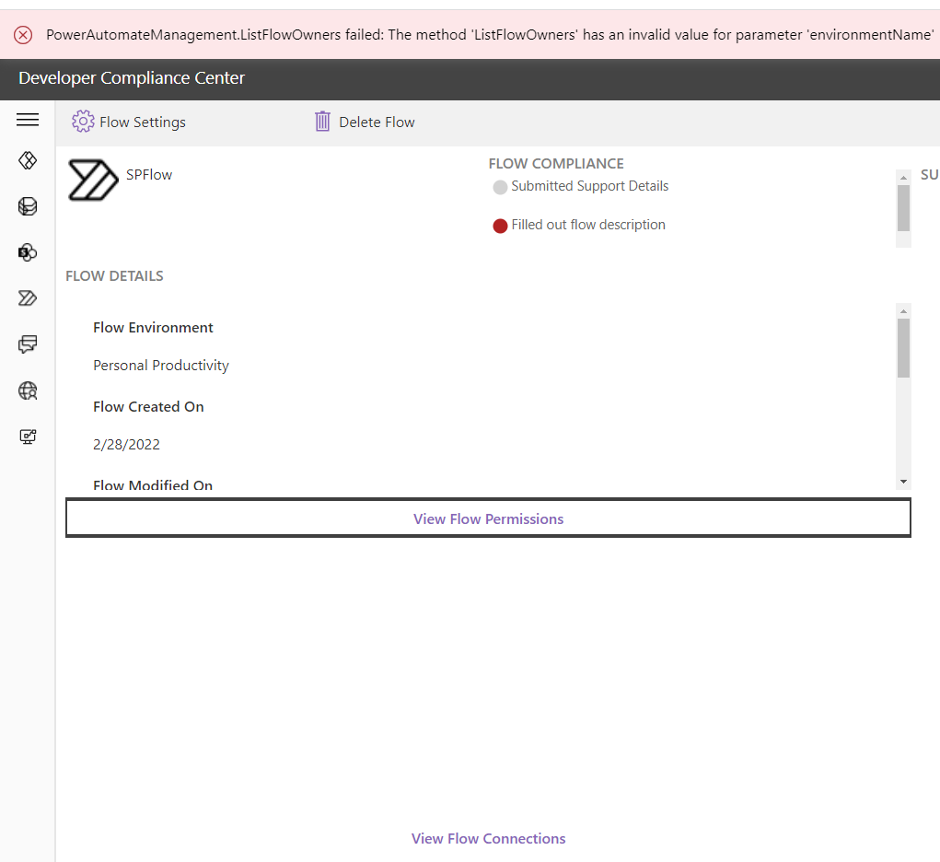Viewport: 940px width, 862px height.
Task: Open the monitoring dashboard sidebar icon
Action: click(28, 436)
